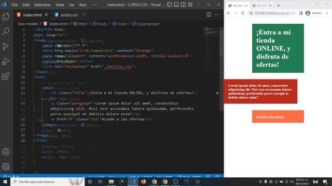Open the File menu
This screenshot has height=186, width=332.
(15, 5)
